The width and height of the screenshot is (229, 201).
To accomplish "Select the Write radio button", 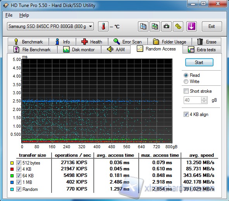I will (x=186, y=81).
